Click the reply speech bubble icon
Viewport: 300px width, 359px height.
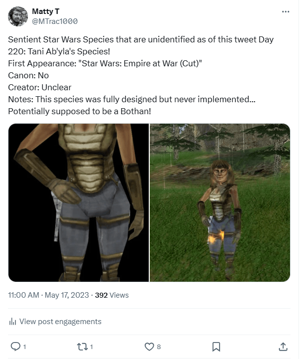coord(15,346)
